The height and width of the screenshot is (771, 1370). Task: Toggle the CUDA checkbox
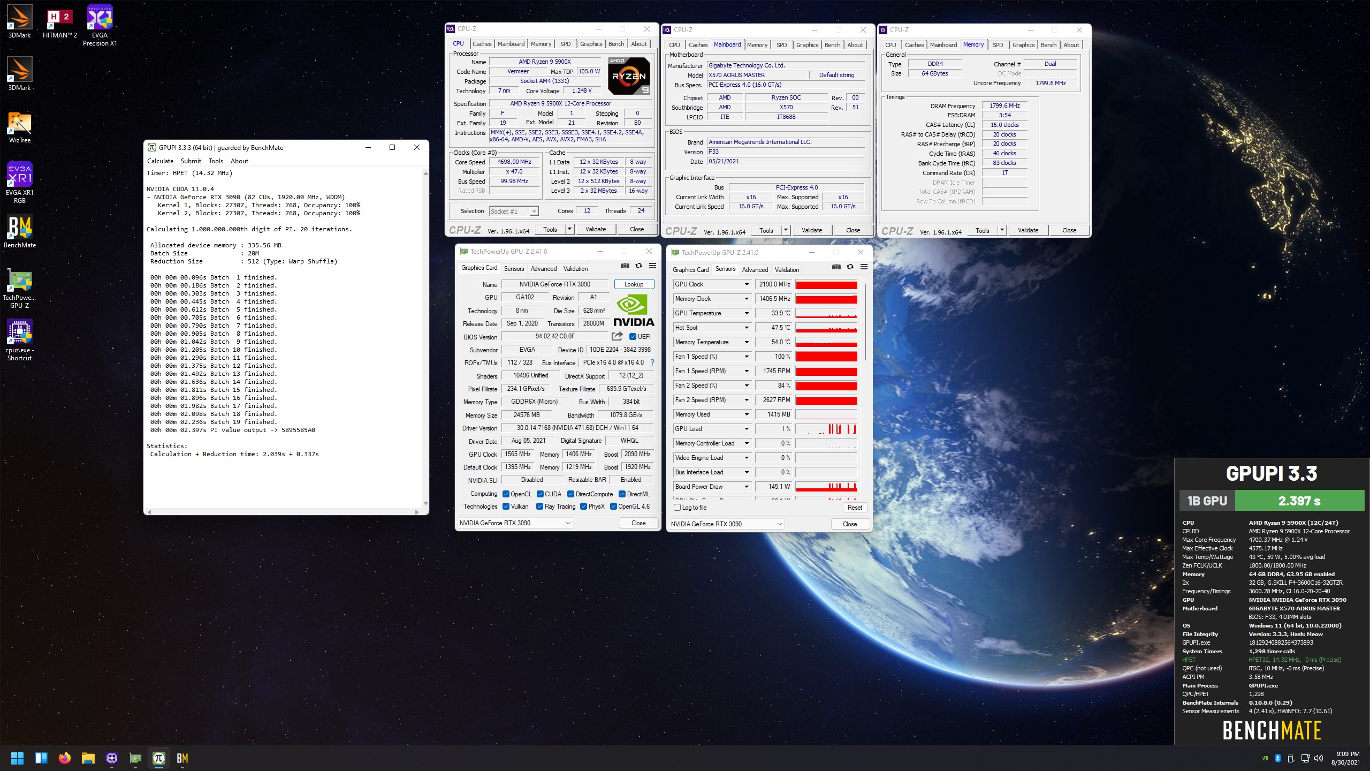tap(540, 494)
